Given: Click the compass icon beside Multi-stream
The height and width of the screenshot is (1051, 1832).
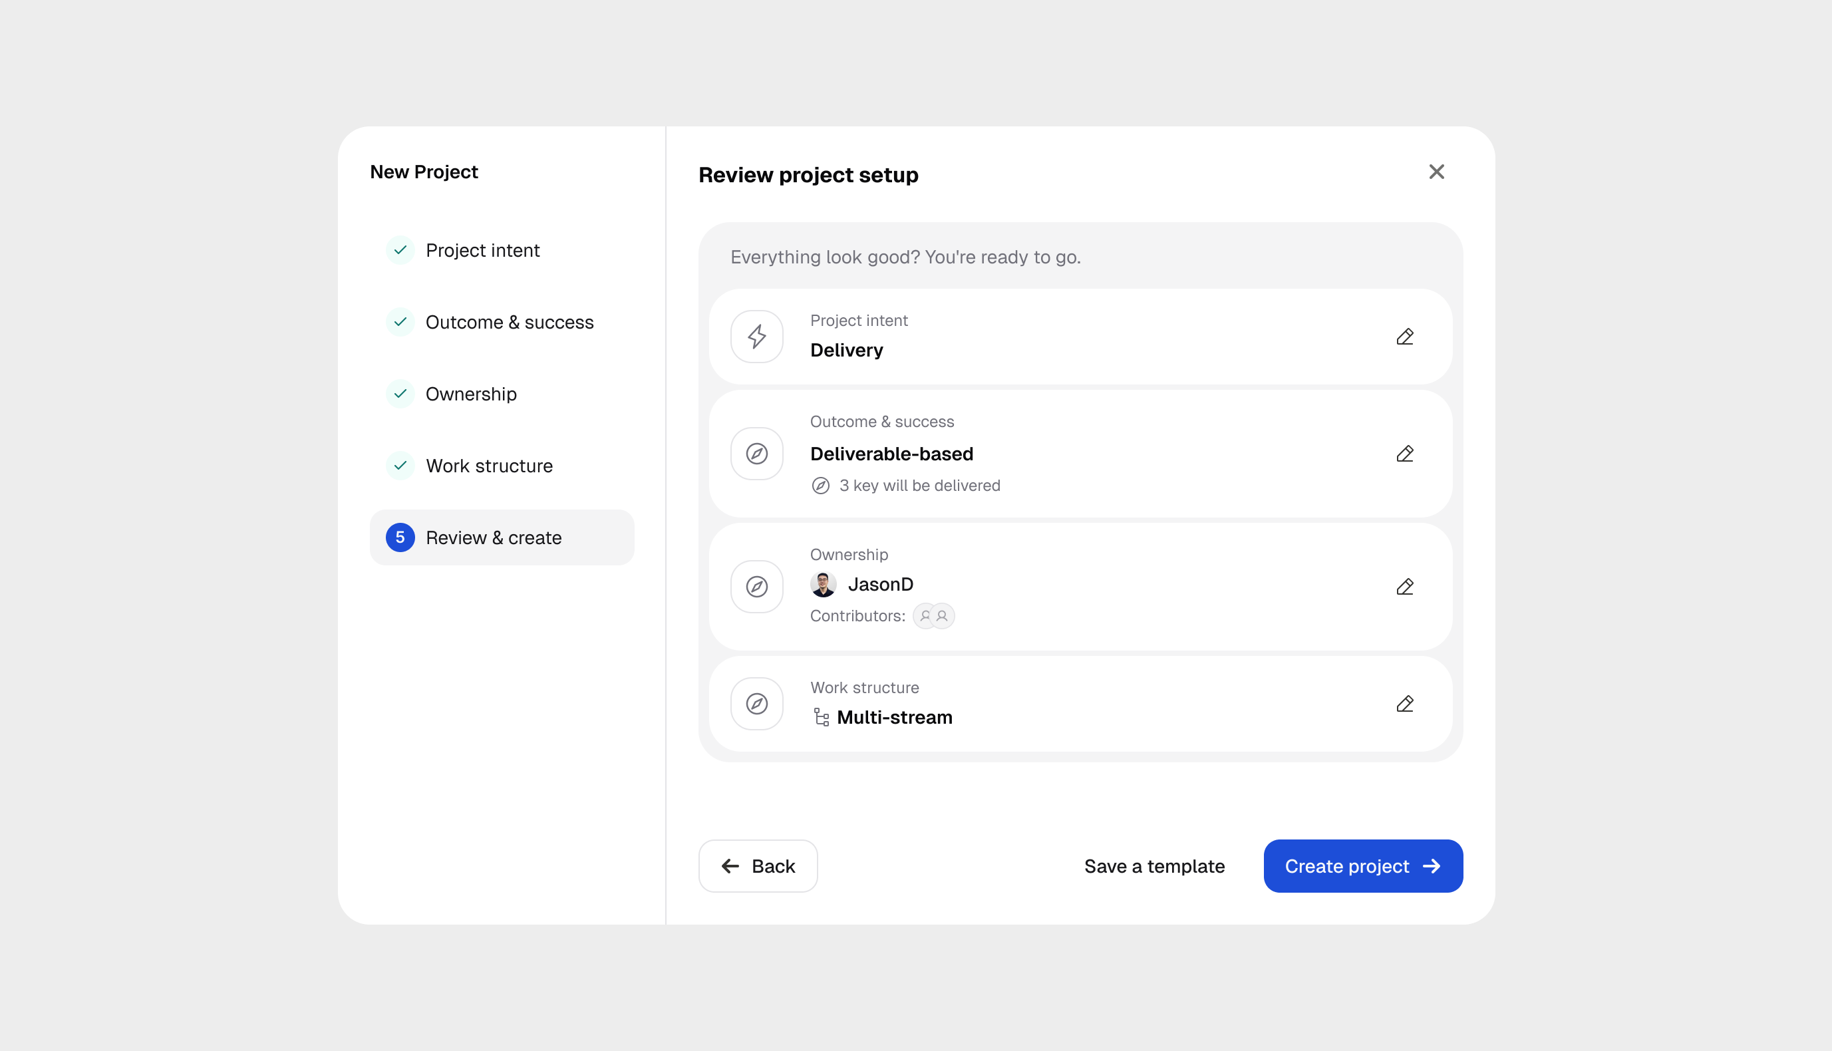Looking at the screenshot, I should pyautogui.click(x=756, y=703).
